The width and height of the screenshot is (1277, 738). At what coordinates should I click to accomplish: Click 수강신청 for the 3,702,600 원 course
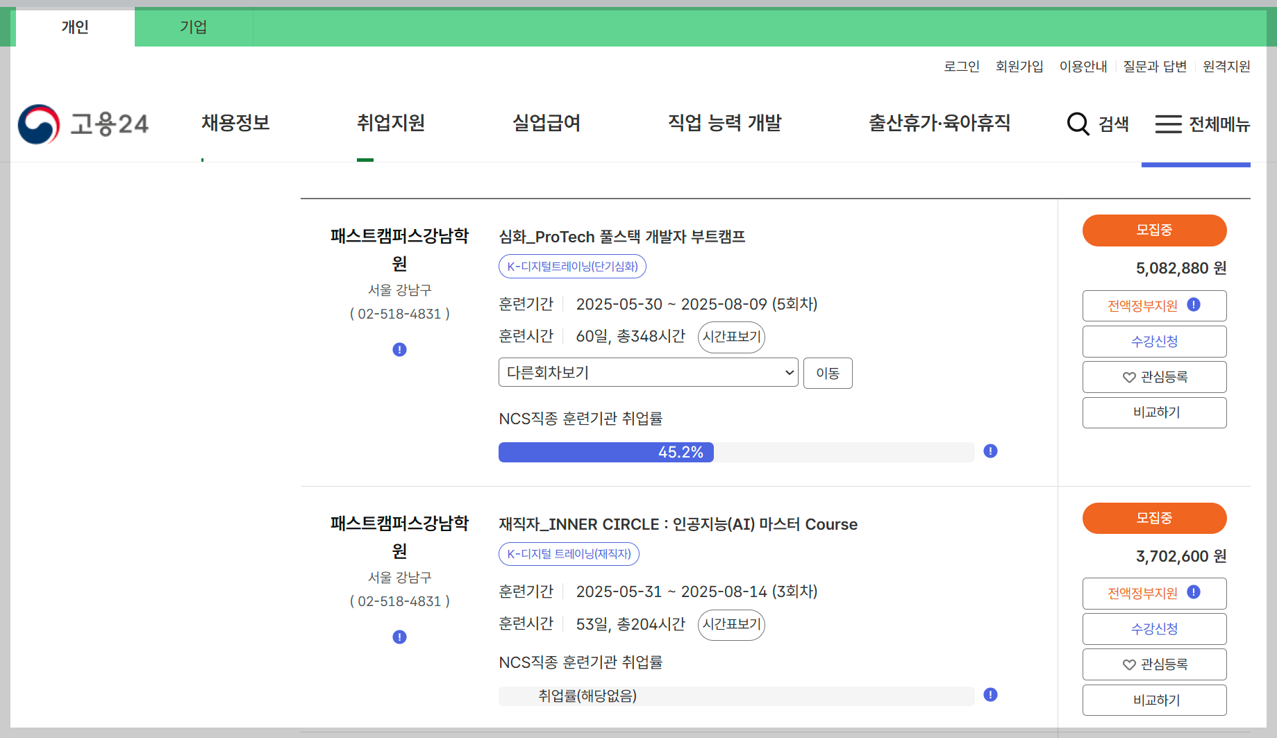click(x=1154, y=629)
